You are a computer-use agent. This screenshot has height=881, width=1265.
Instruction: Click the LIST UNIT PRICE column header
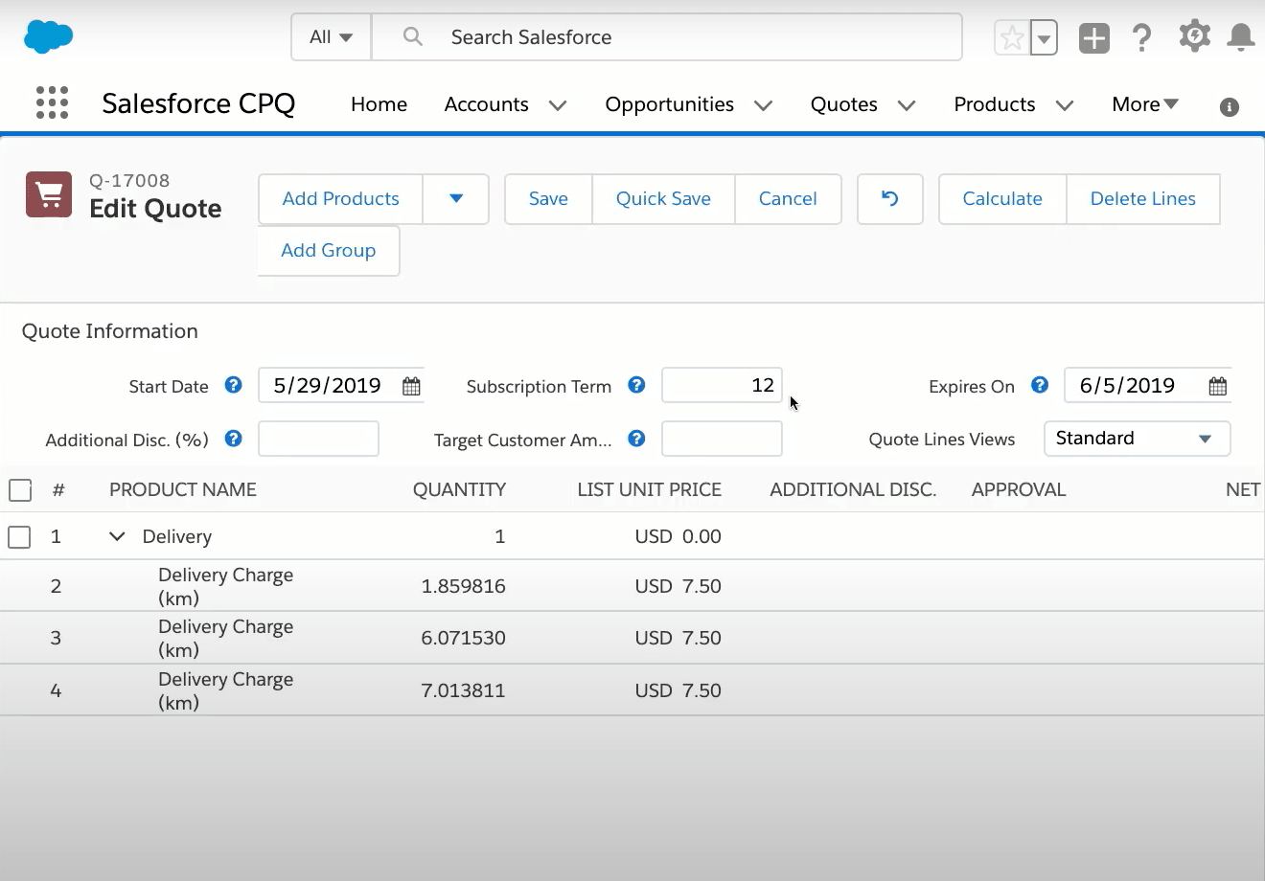(649, 489)
